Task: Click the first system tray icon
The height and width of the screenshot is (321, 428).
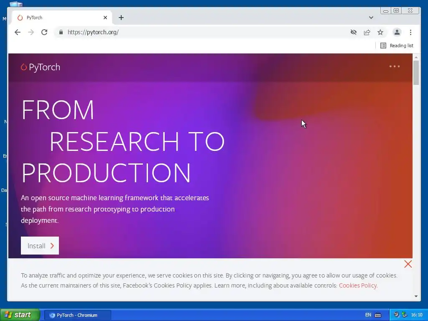Action: [397, 315]
